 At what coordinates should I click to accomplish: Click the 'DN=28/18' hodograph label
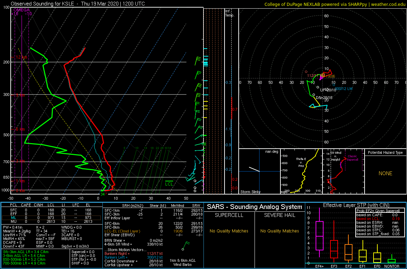pos(324,98)
